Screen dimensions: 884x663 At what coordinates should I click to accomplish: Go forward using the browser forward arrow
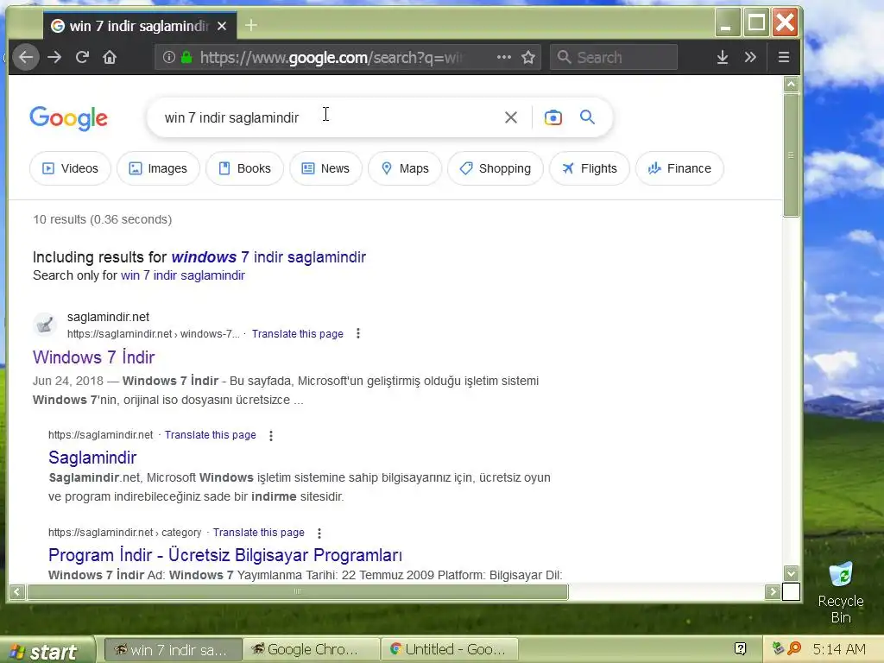(54, 57)
